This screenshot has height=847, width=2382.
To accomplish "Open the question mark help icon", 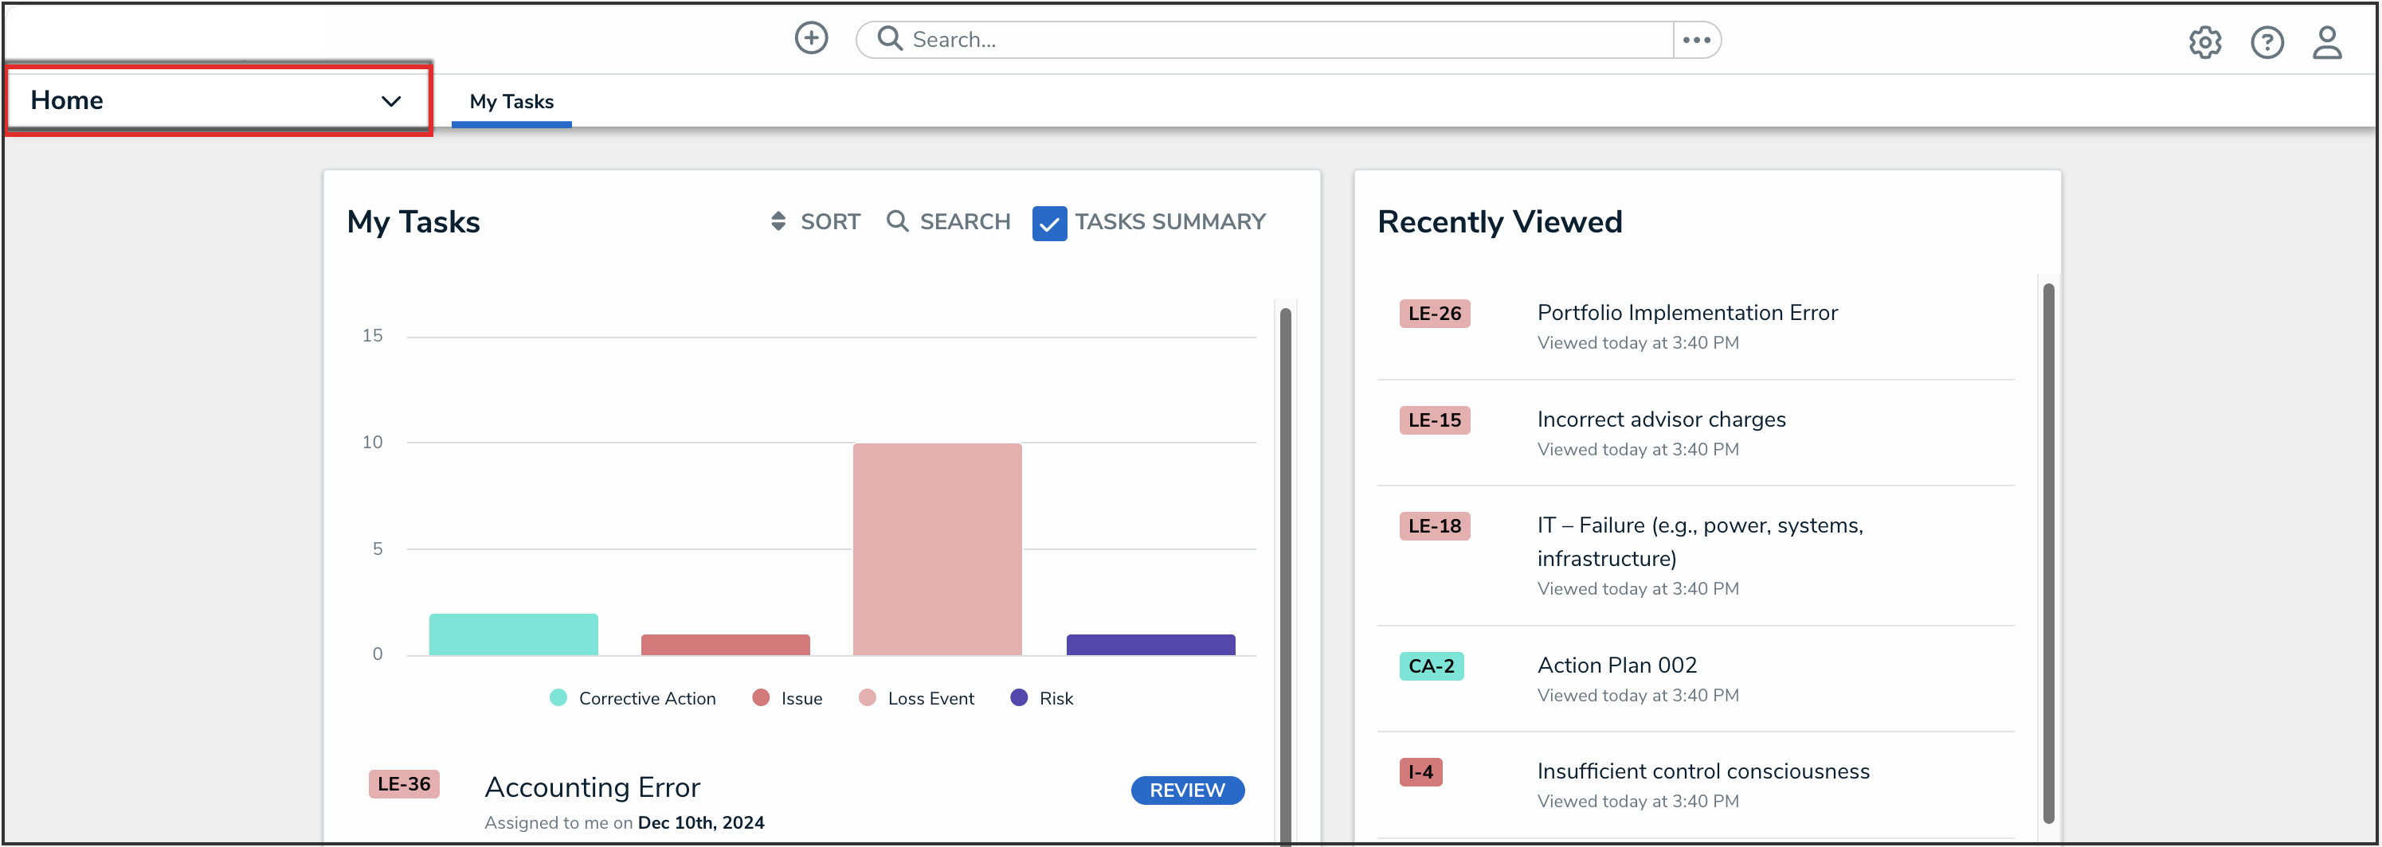I will pos(2266,42).
